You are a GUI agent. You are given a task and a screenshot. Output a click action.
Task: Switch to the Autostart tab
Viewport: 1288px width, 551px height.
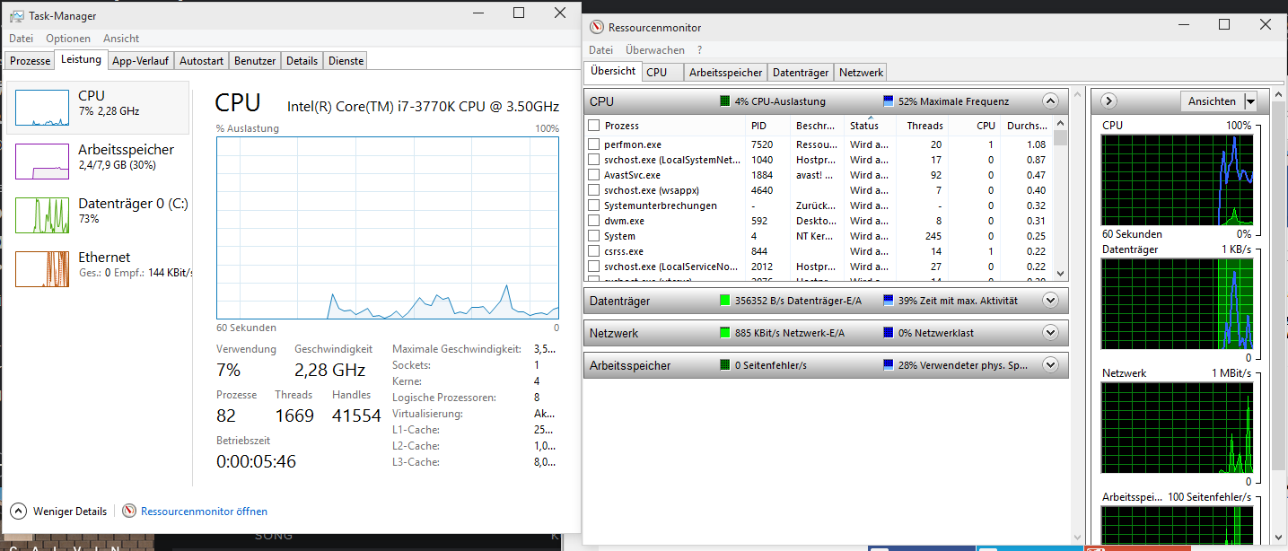click(x=201, y=61)
